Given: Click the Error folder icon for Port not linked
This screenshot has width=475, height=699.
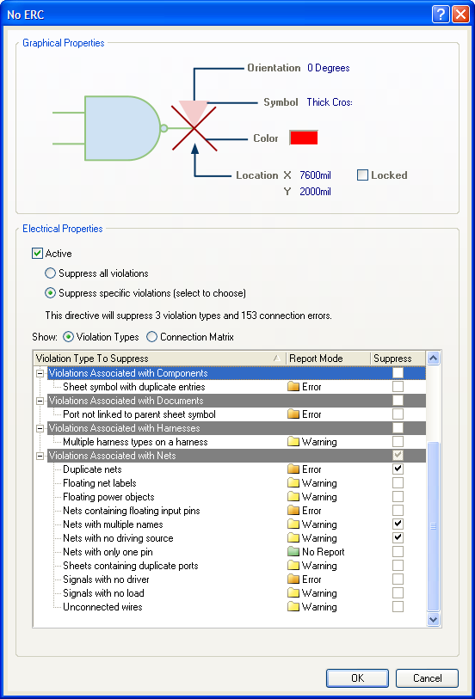Looking at the screenshot, I should click(x=293, y=414).
